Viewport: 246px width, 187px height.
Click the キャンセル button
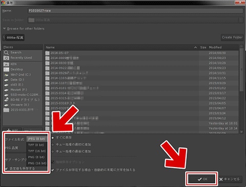230,179
